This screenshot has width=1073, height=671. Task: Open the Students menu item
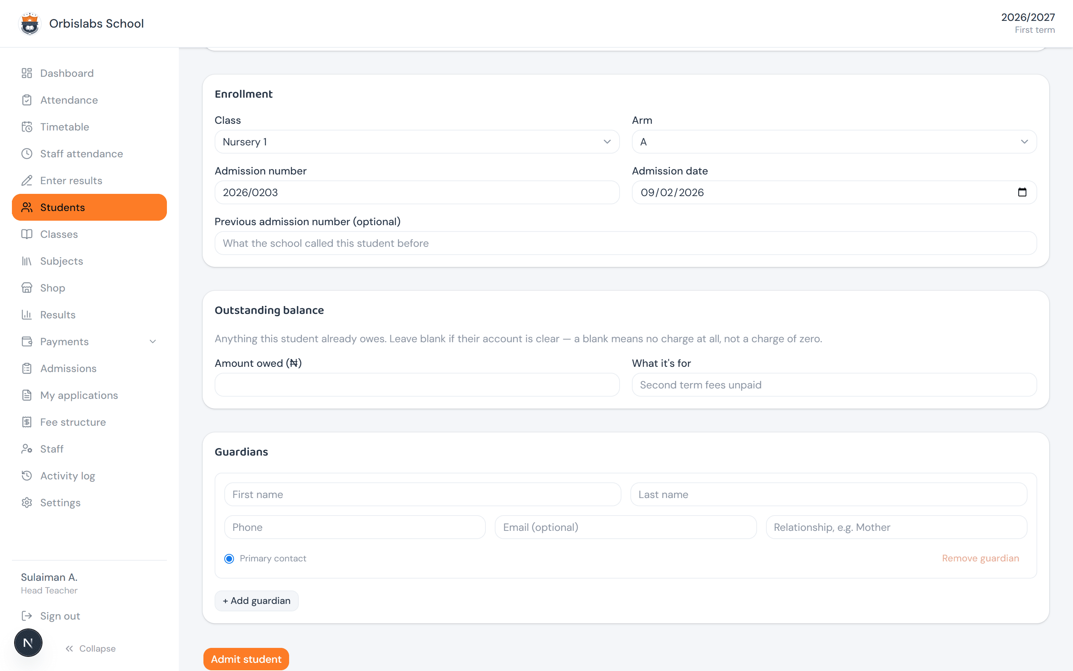point(89,207)
